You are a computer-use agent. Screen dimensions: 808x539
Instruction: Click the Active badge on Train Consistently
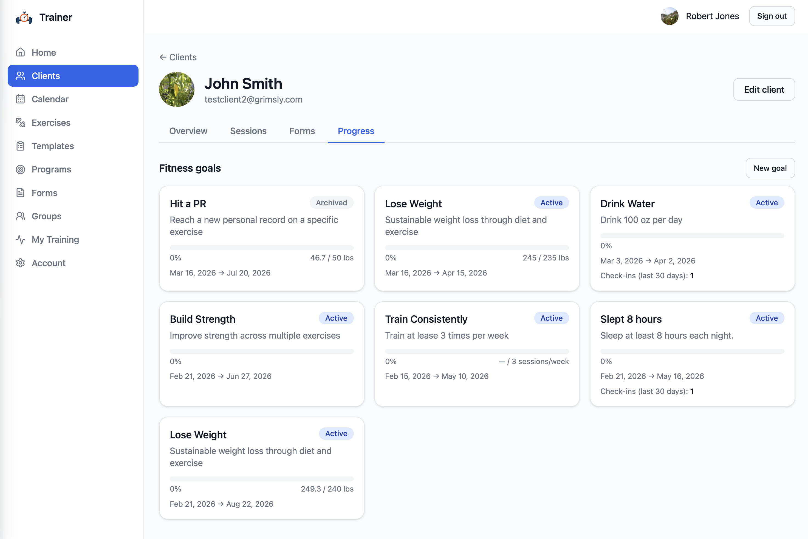[551, 318]
